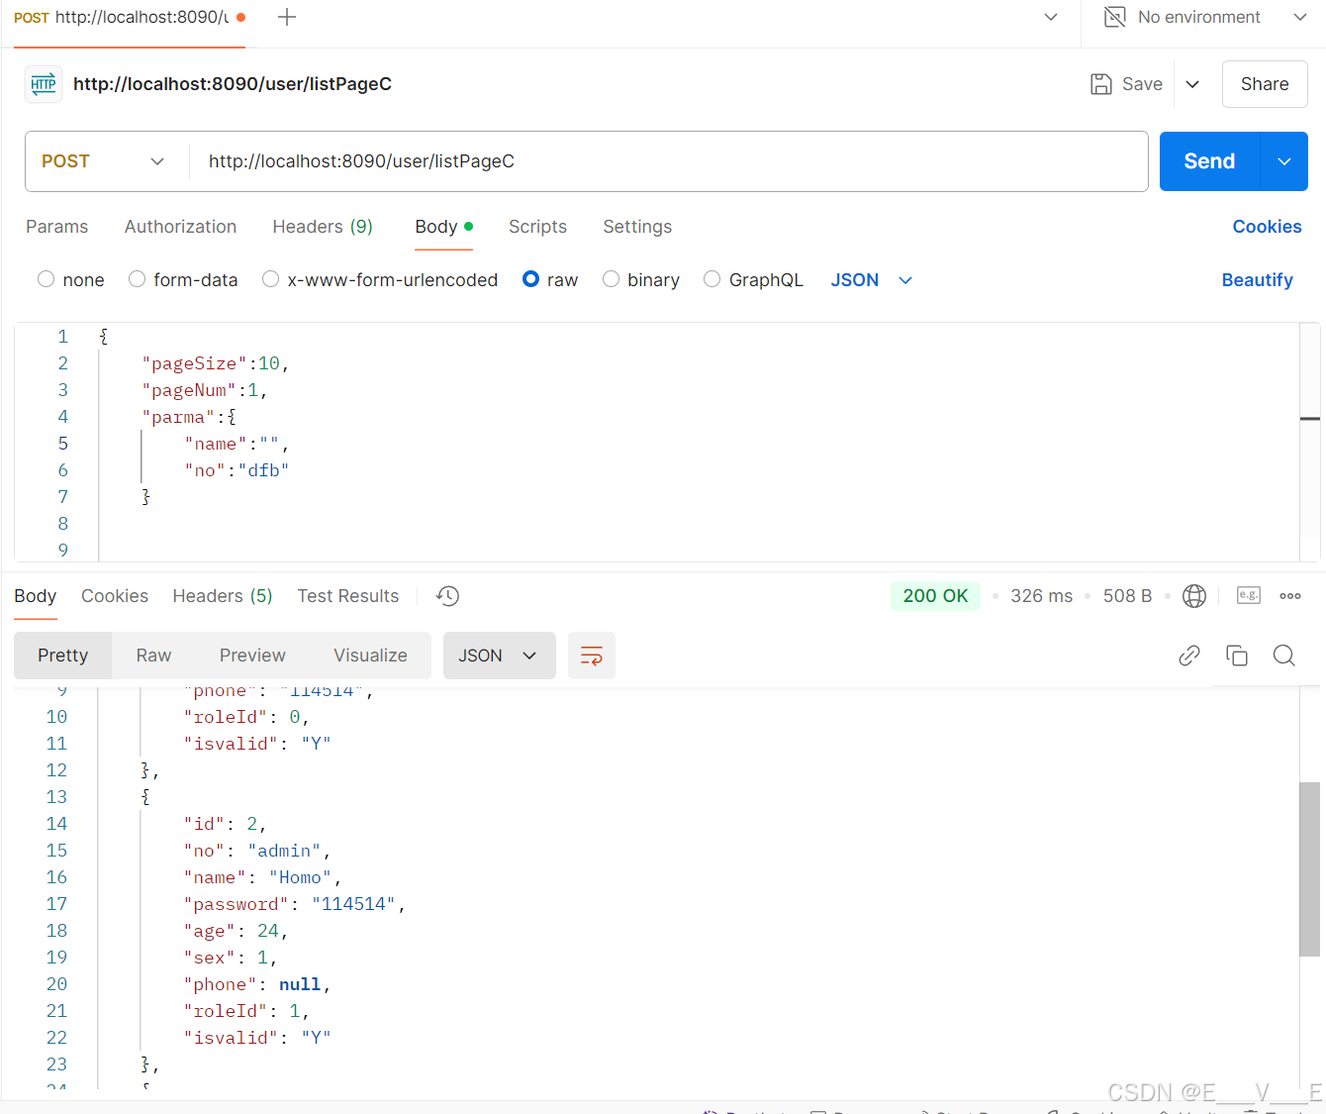
Task: Open the request Settings tab
Action: (x=637, y=227)
